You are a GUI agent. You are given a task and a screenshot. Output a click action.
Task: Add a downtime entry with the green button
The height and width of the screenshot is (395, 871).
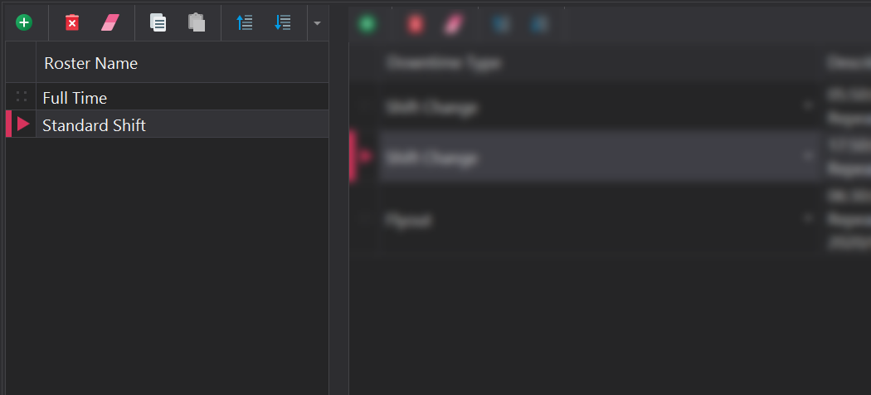[x=367, y=24]
